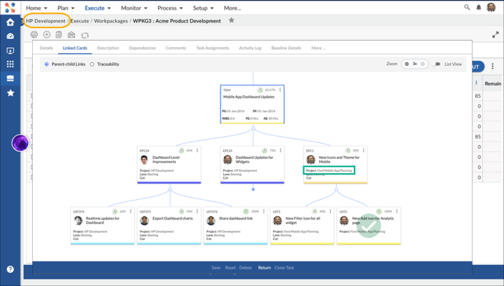
Task: Open the More ... tab overflow
Action: 318,48
